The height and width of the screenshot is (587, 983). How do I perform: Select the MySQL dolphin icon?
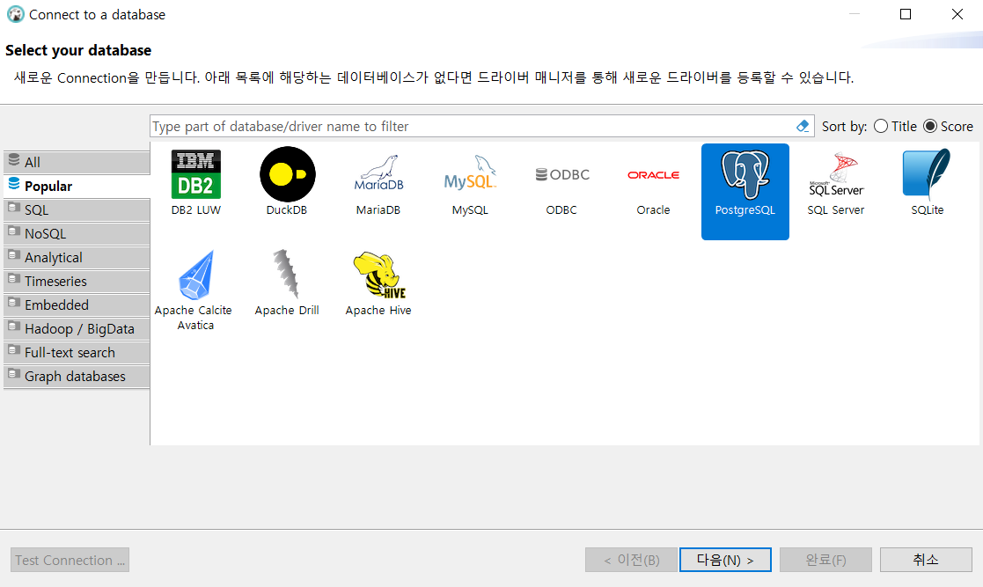[x=470, y=173]
